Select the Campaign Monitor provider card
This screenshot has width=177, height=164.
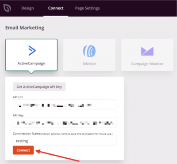tap(147, 55)
